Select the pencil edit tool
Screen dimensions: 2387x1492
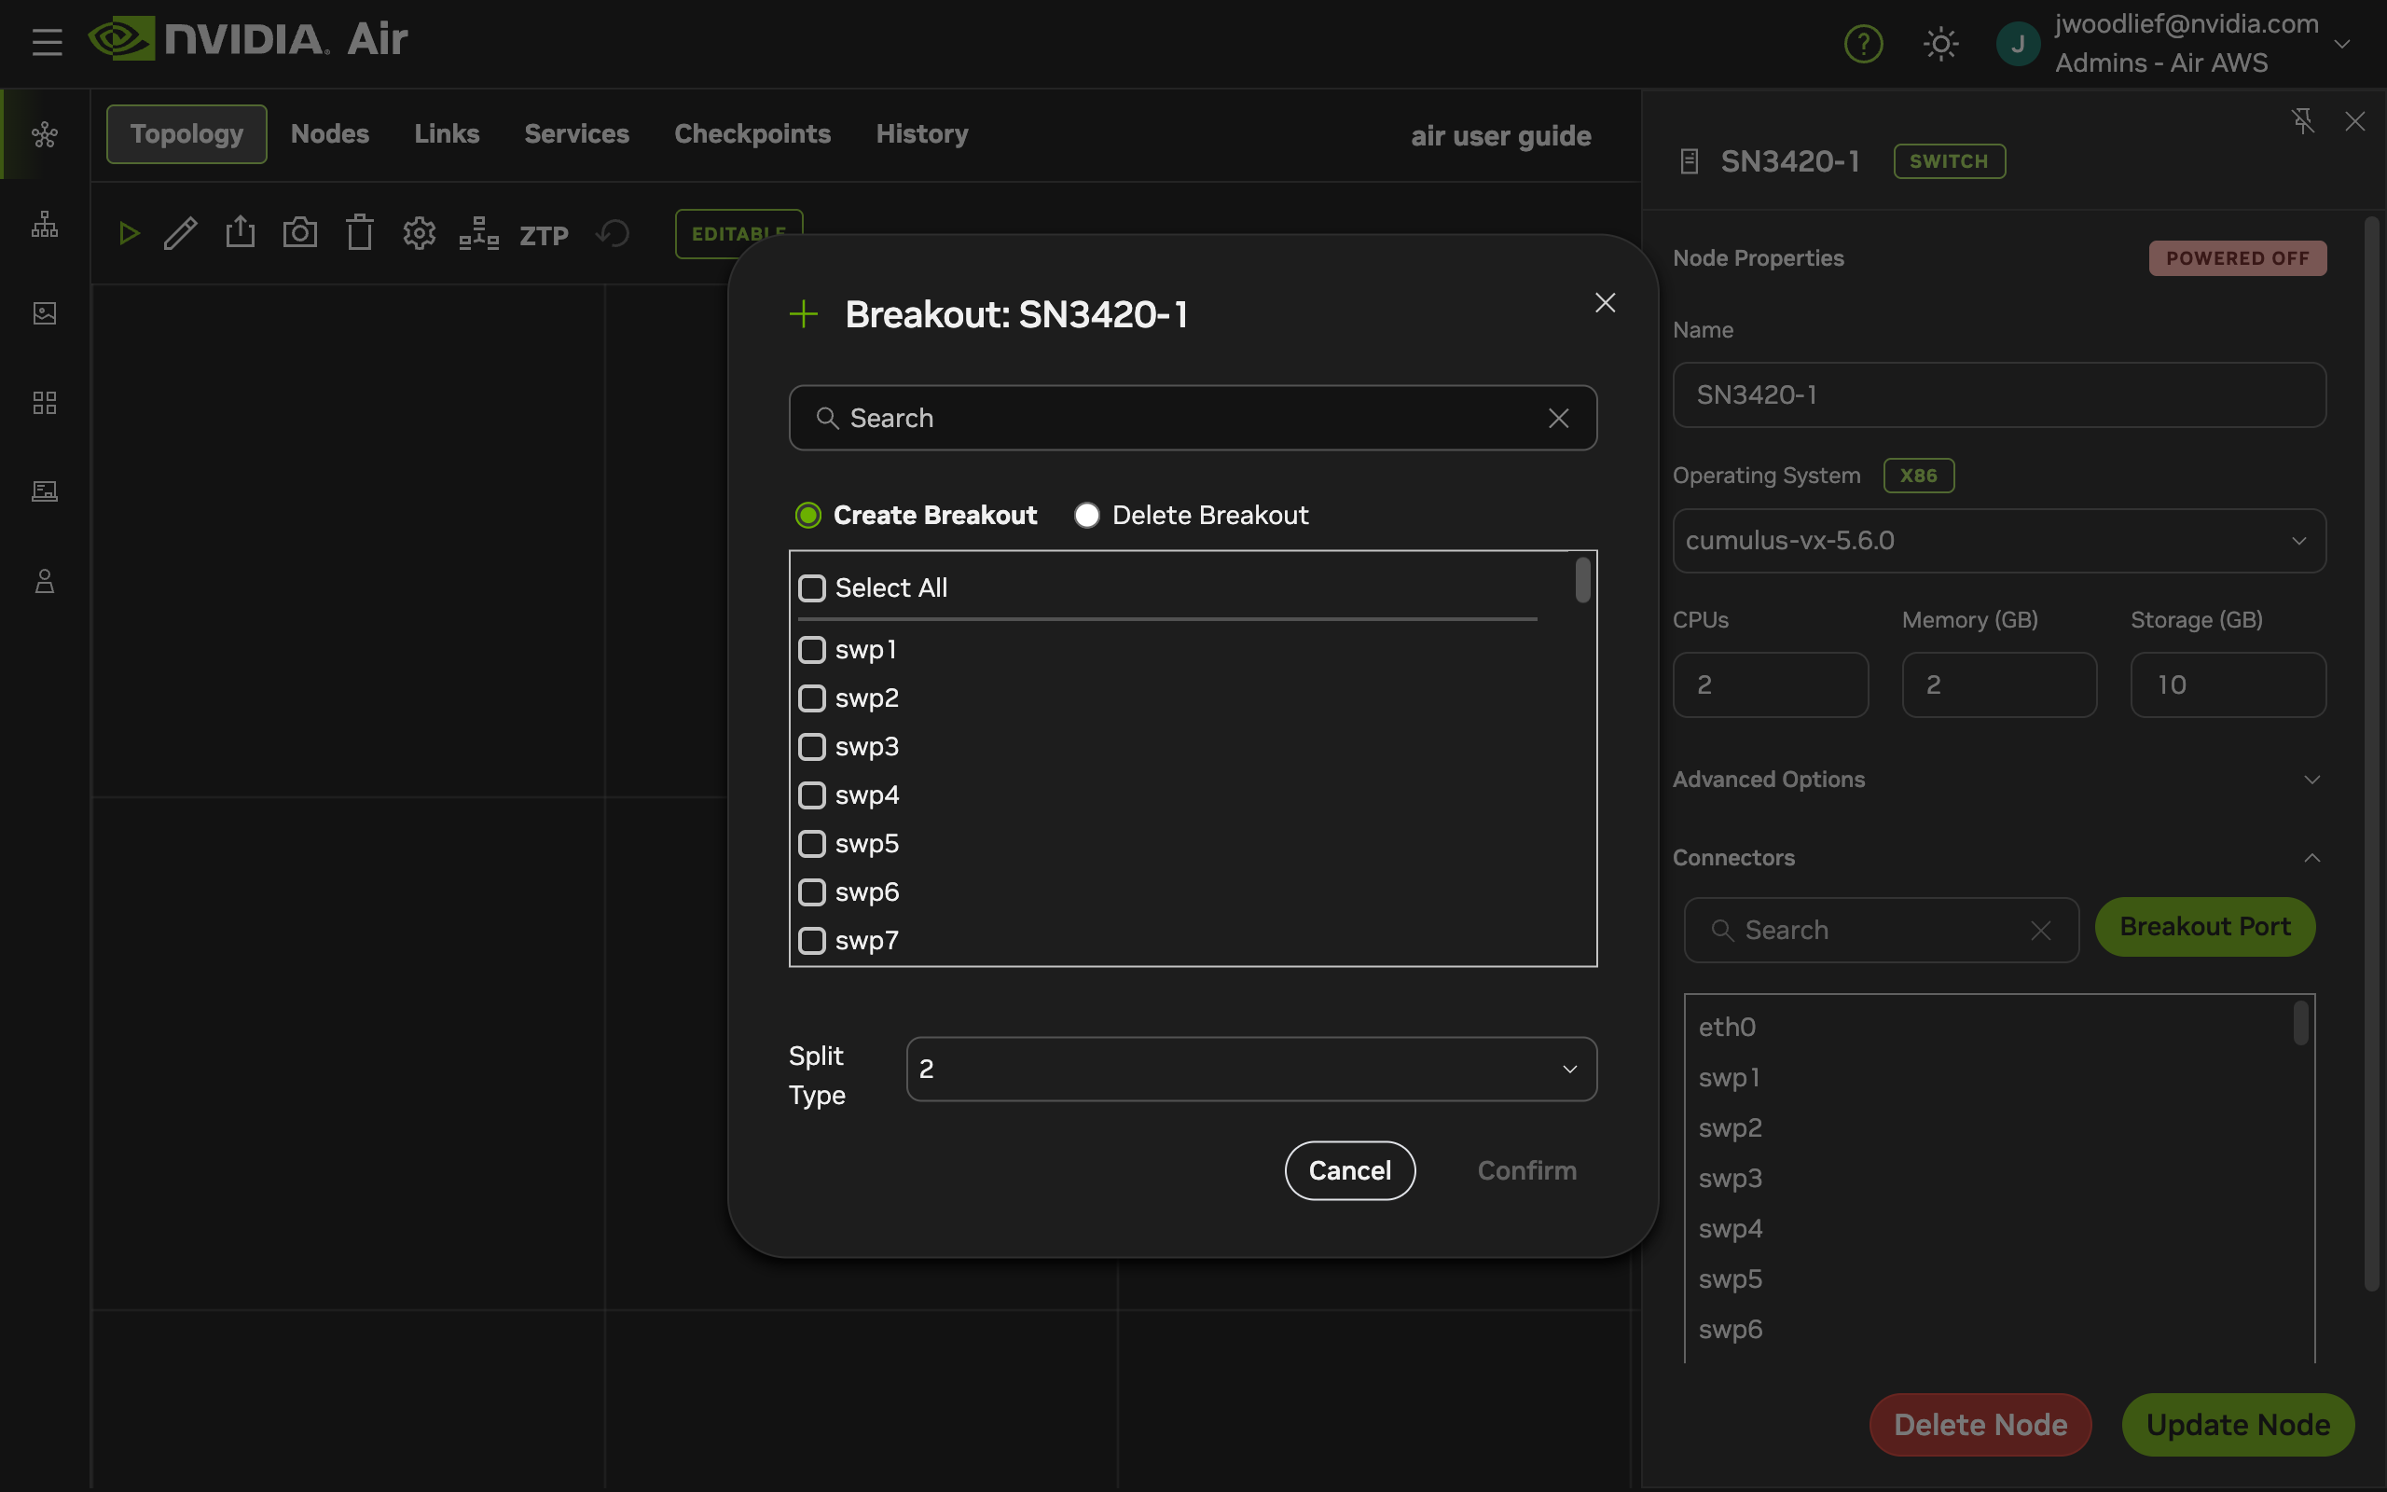click(x=181, y=233)
